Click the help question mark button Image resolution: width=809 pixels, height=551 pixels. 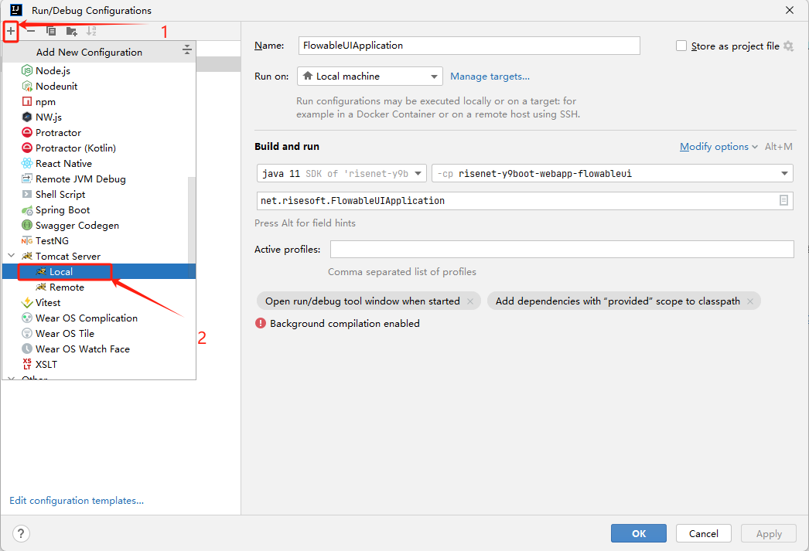[x=21, y=533]
